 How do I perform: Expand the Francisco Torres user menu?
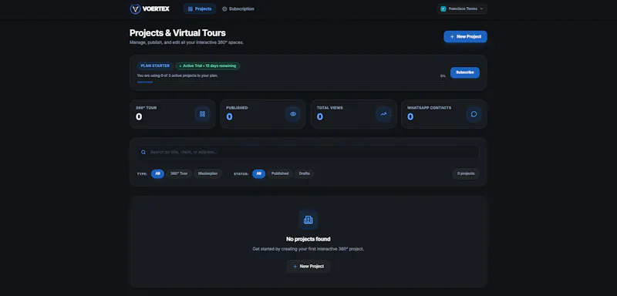[x=462, y=8]
